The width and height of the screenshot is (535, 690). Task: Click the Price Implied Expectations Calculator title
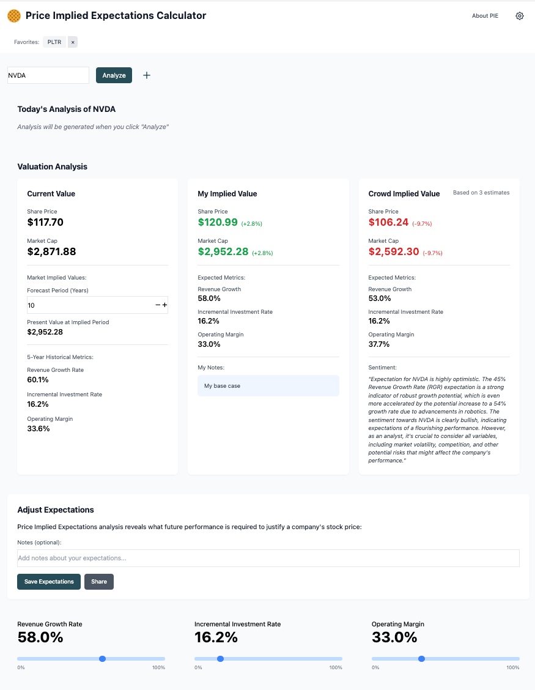116,15
